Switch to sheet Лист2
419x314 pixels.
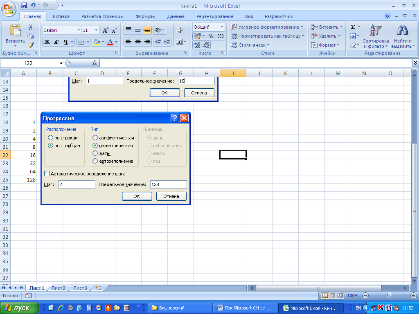[x=58, y=288]
